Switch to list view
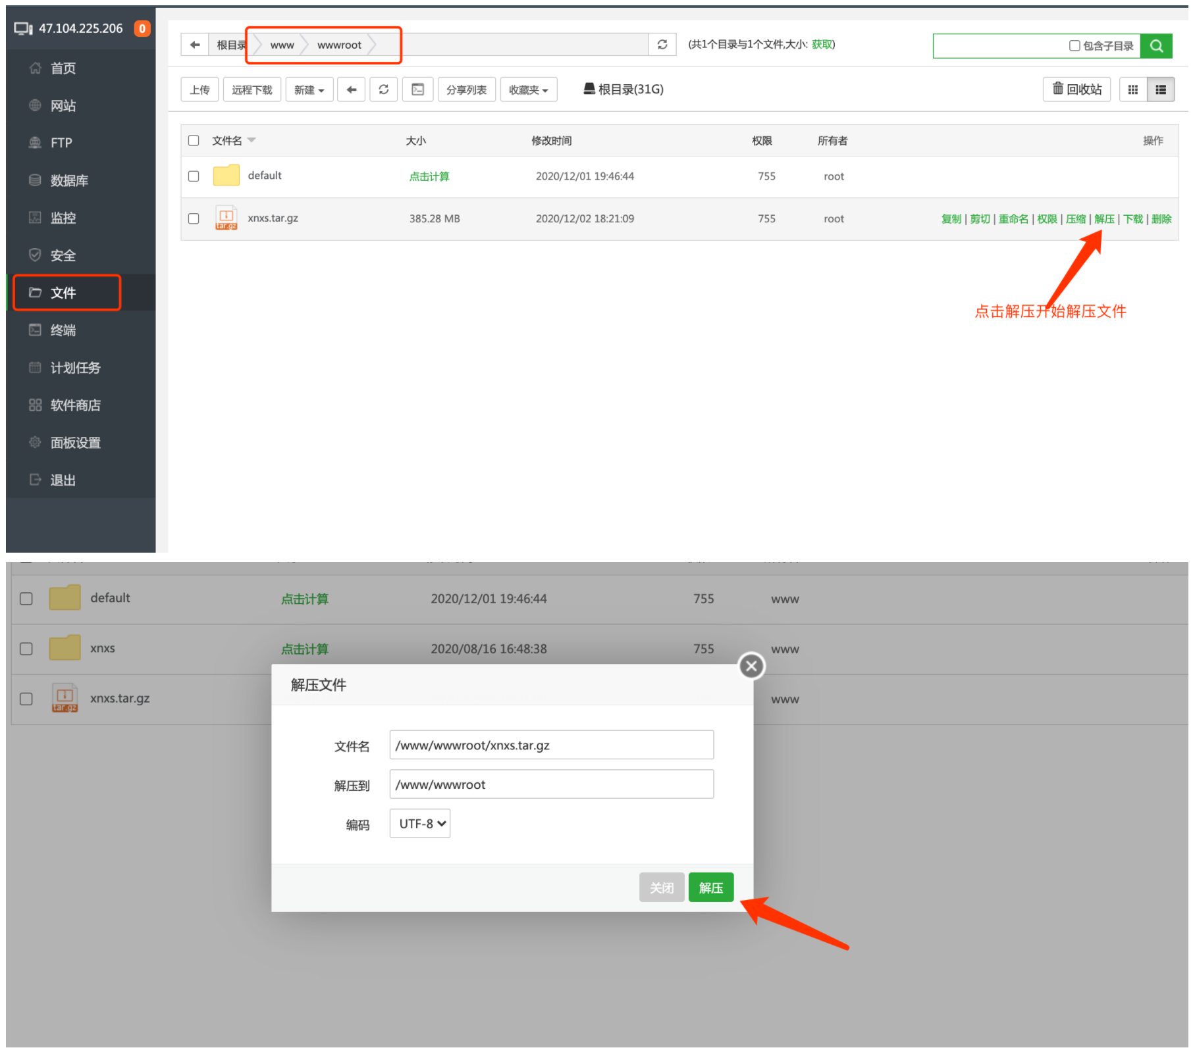 [x=1161, y=89]
